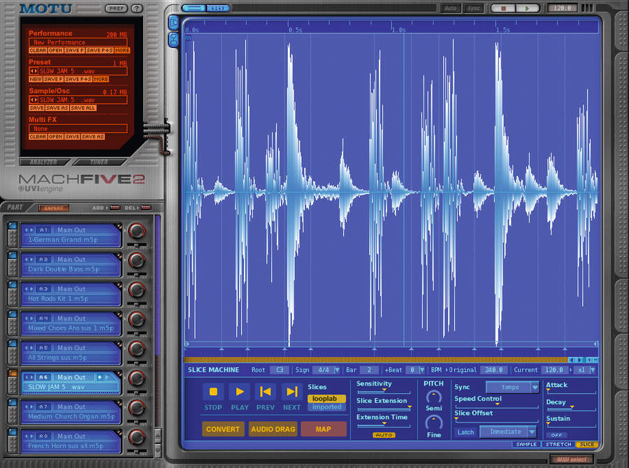
Task: Click the CONVERT button
Action: pos(223,429)
